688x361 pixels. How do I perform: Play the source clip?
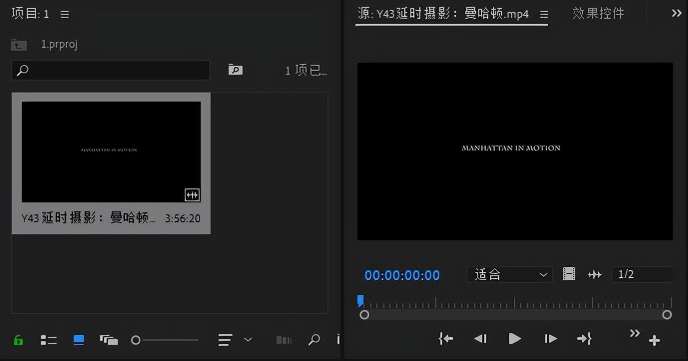click(x=515, y=339)
